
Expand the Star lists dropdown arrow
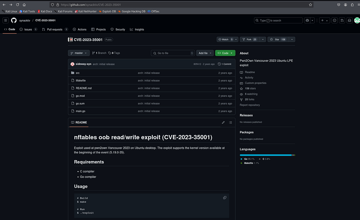coord(292,40)
